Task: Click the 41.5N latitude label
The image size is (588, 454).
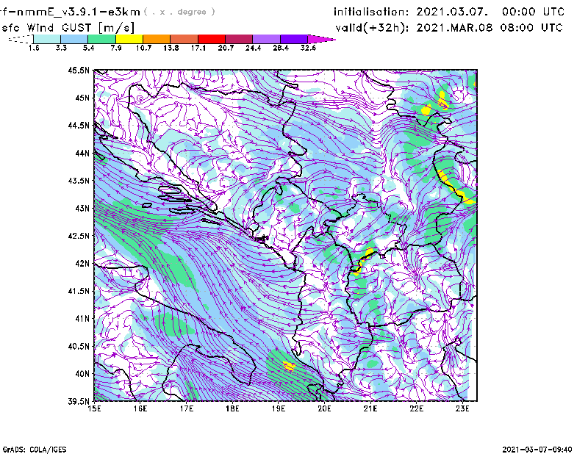Action: pyautogui.click(x=79, y=291)
